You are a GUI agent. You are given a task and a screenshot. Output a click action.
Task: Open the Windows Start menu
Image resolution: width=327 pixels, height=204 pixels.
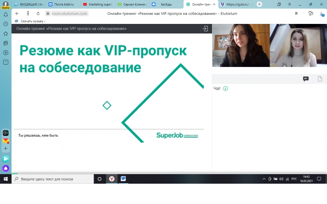pos(6,179)
